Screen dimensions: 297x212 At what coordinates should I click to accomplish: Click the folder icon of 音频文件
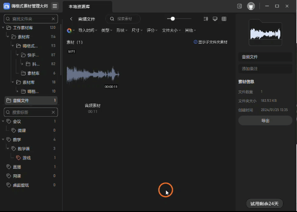click(9, 100)
